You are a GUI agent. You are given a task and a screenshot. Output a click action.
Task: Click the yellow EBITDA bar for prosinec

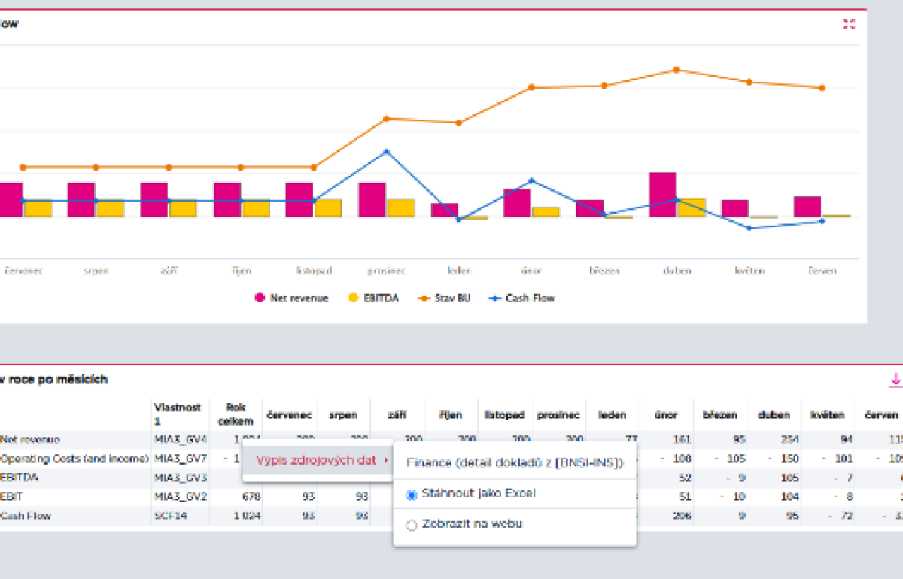401,208
